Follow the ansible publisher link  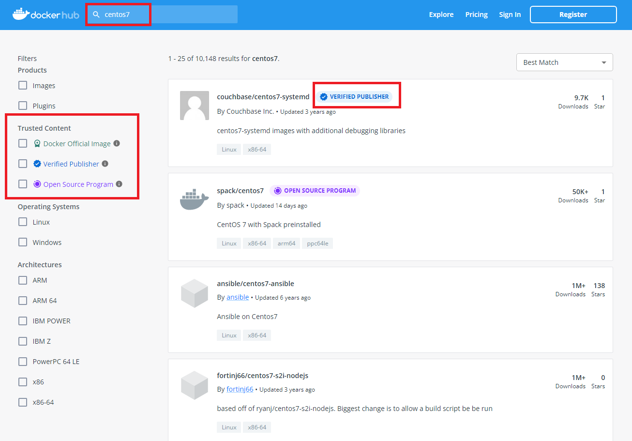click(x=238, y=297)
